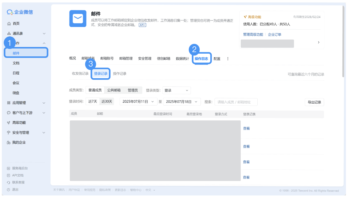Open the 操作日志 tab
The image size is (349, 200).
coord(202,59)
